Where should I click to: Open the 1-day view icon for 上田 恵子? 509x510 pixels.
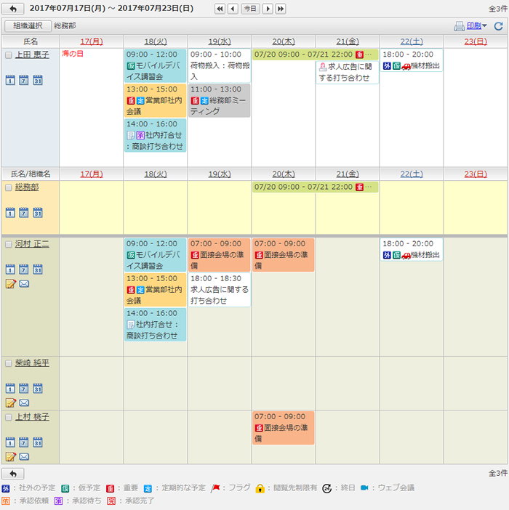click(x=10, y=80)
